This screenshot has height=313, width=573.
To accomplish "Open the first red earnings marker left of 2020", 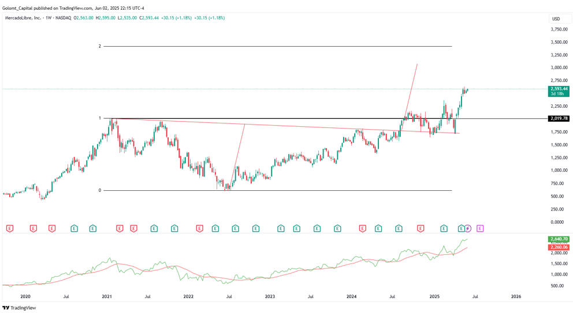I will pos(10,228).
